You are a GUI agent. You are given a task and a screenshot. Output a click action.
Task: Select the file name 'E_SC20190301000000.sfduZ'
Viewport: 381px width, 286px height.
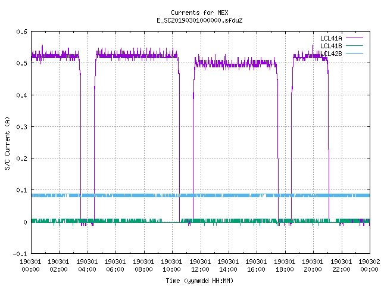point(199,20)
